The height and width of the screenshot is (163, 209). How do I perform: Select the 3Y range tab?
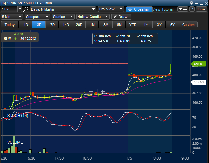pyautogui.click(x=159, y=25)
